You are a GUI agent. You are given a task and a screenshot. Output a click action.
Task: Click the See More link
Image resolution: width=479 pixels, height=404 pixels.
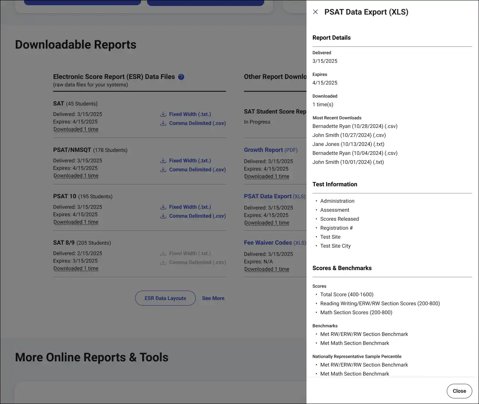tap(213, 298)
